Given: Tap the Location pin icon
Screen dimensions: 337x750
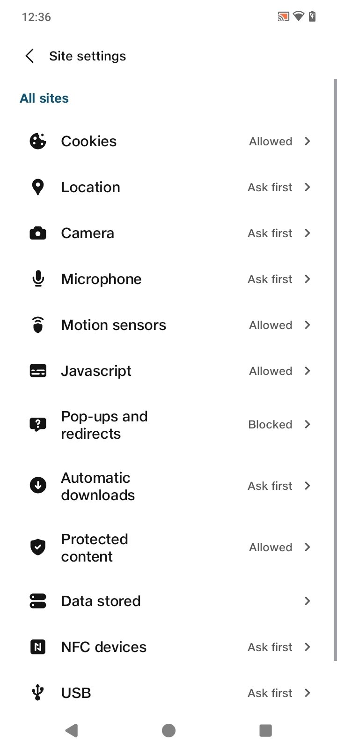Looking at the screenshot, I should [38, 187].
